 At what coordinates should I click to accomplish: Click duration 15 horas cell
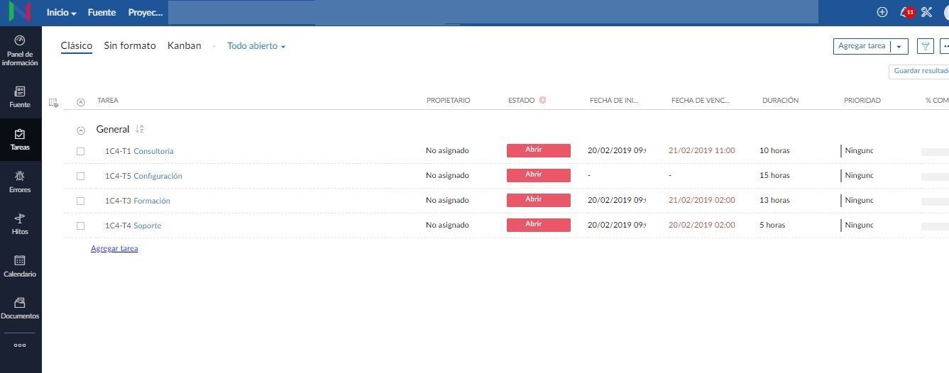coord(774,175)
